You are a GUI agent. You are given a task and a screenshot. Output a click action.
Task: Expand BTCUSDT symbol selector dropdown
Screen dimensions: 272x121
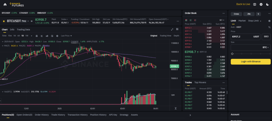(x=28, y=21)
